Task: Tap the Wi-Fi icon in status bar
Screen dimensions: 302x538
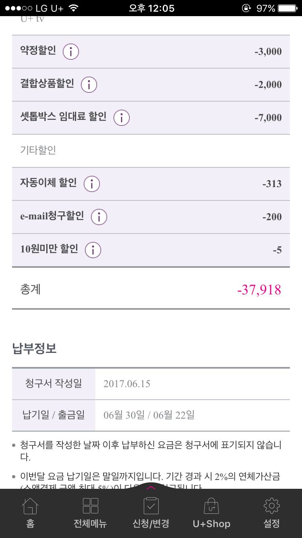Action: pyautogui.click(x=73, y=8)
